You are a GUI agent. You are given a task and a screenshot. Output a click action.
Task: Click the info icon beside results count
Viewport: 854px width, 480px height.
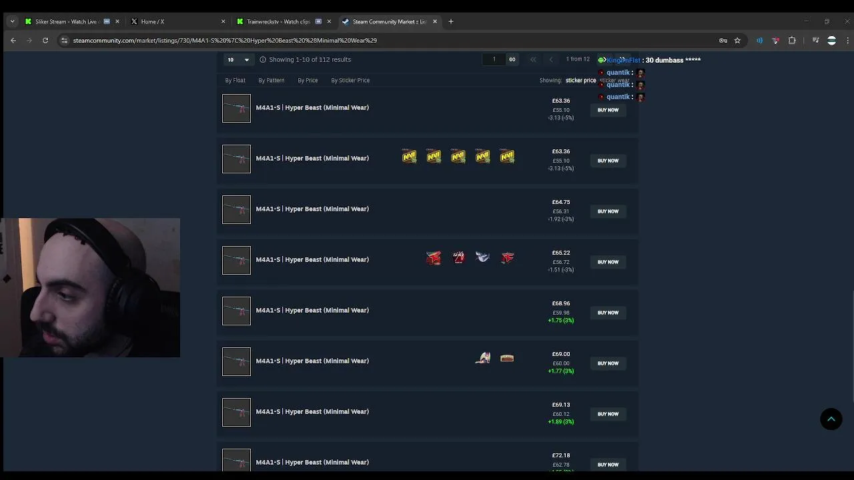(263, 59)
